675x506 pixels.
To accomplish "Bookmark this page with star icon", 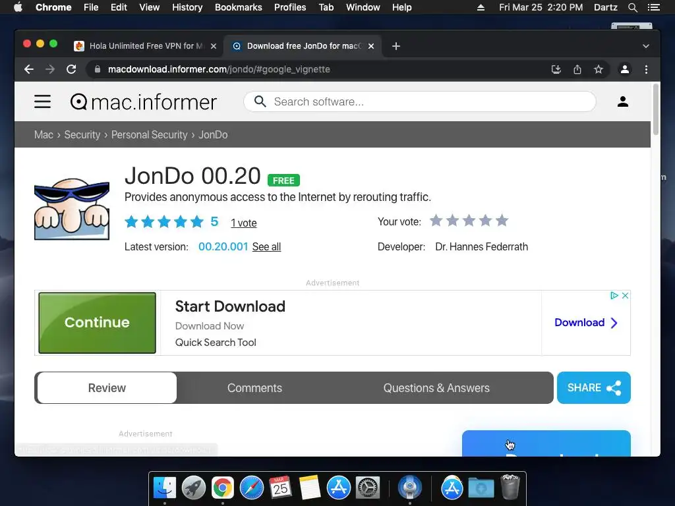I will click(x=599, y=69).
